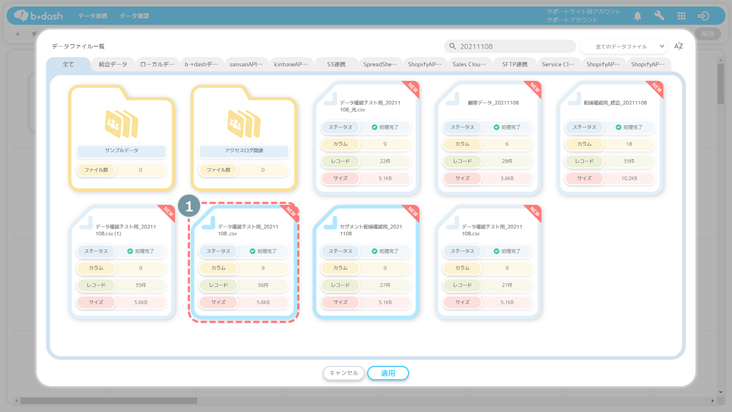
Task: Open the apps grid icon
Action: pyautogui.click(x=681, y=16)
